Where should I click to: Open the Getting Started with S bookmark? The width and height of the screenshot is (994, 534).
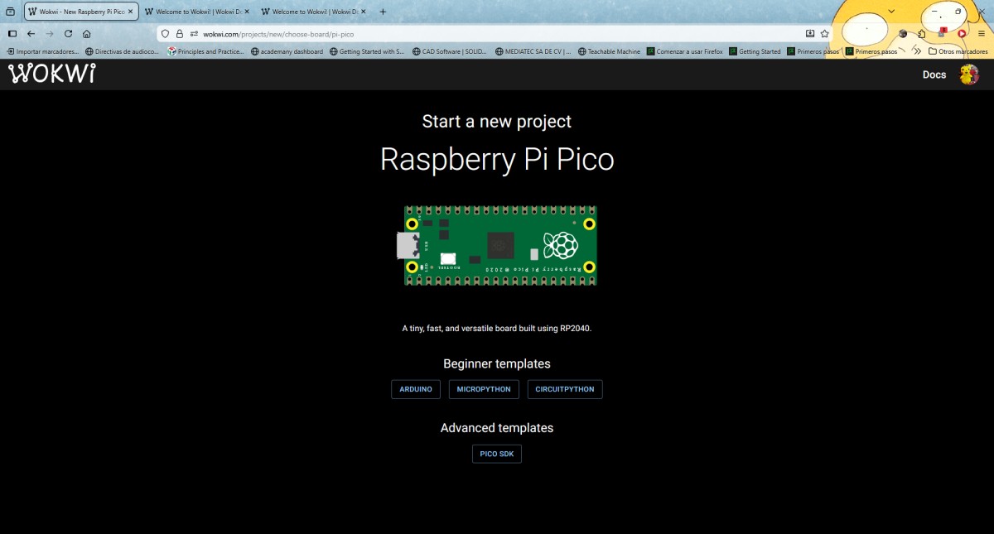click(x=367, y=51)
